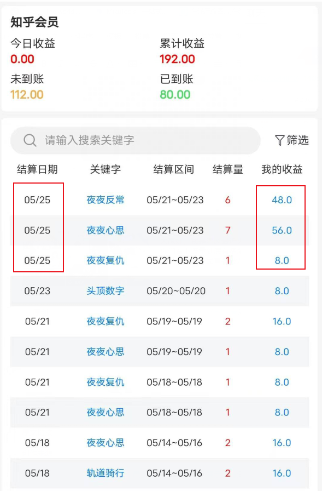Tap the funnel filter icon
Image resolution: width=322 pixels, height=491 pixels.
(x=279, y=140)
